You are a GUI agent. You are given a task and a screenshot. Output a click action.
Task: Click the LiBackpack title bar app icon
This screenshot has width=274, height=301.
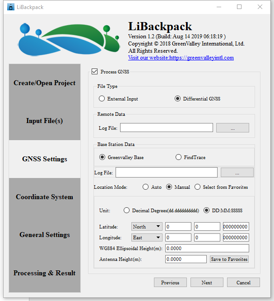[x=11, y=7]
